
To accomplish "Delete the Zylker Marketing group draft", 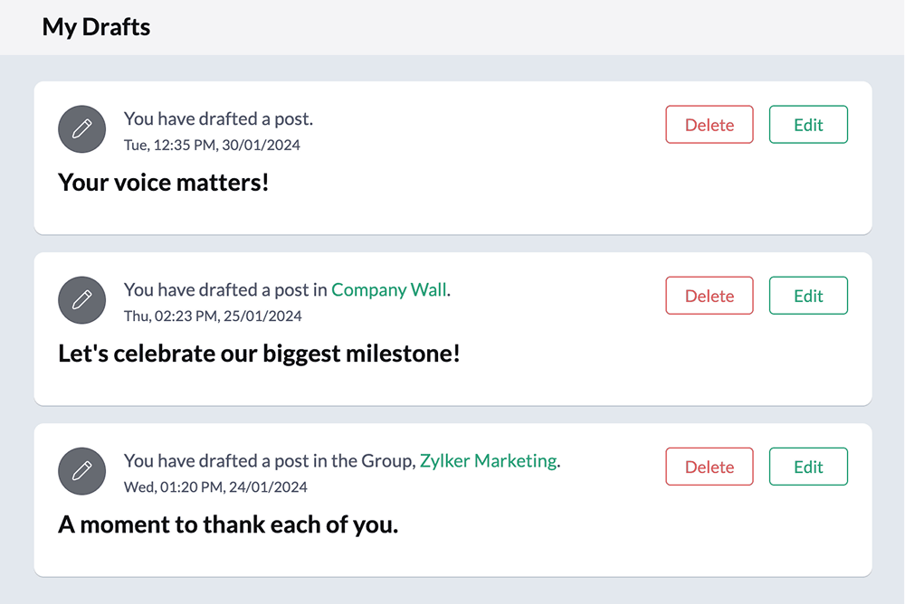I will [x=710, y=467].
